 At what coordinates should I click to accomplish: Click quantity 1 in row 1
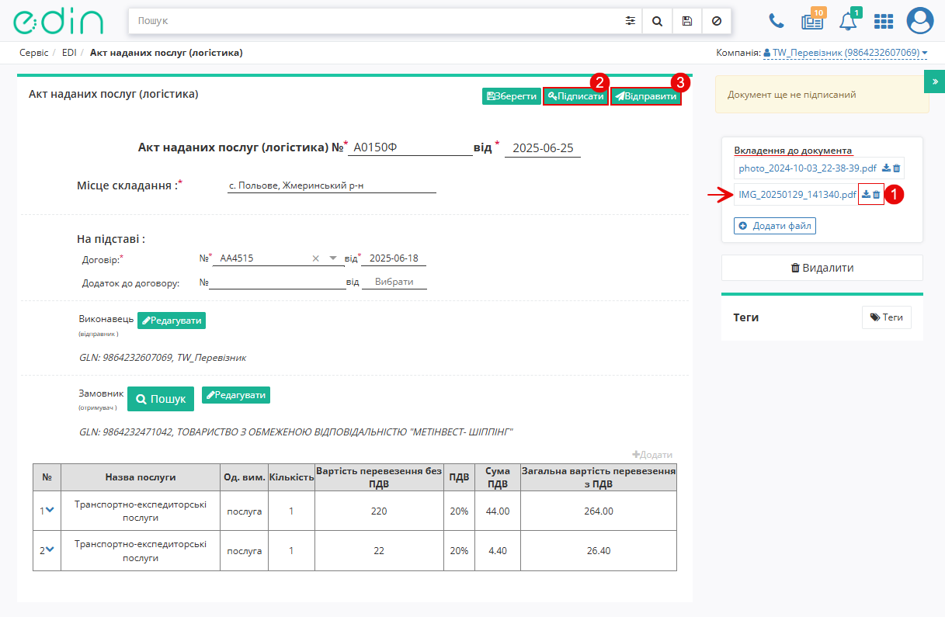click(291, 511)
